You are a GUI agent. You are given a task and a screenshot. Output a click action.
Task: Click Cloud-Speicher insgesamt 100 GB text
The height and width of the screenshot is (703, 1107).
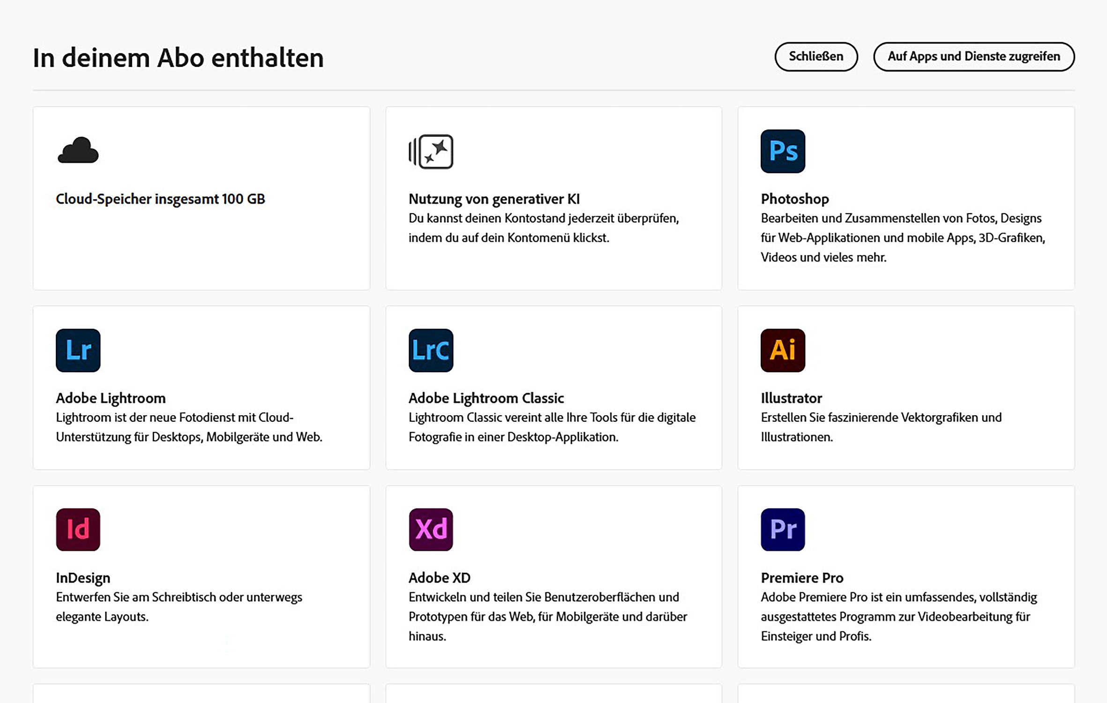click(160, 199)
